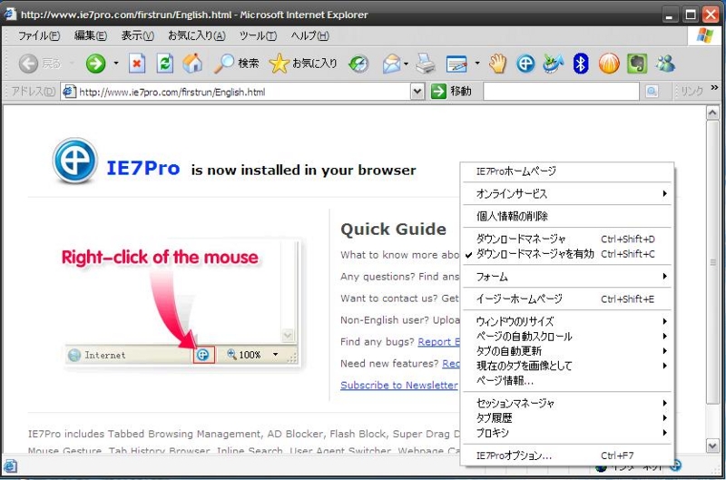The width and height of the screenshot is (726, 480).
Task: Choose ページ情報... menu item
Action: pyautogui.click(x=567, y=380)
